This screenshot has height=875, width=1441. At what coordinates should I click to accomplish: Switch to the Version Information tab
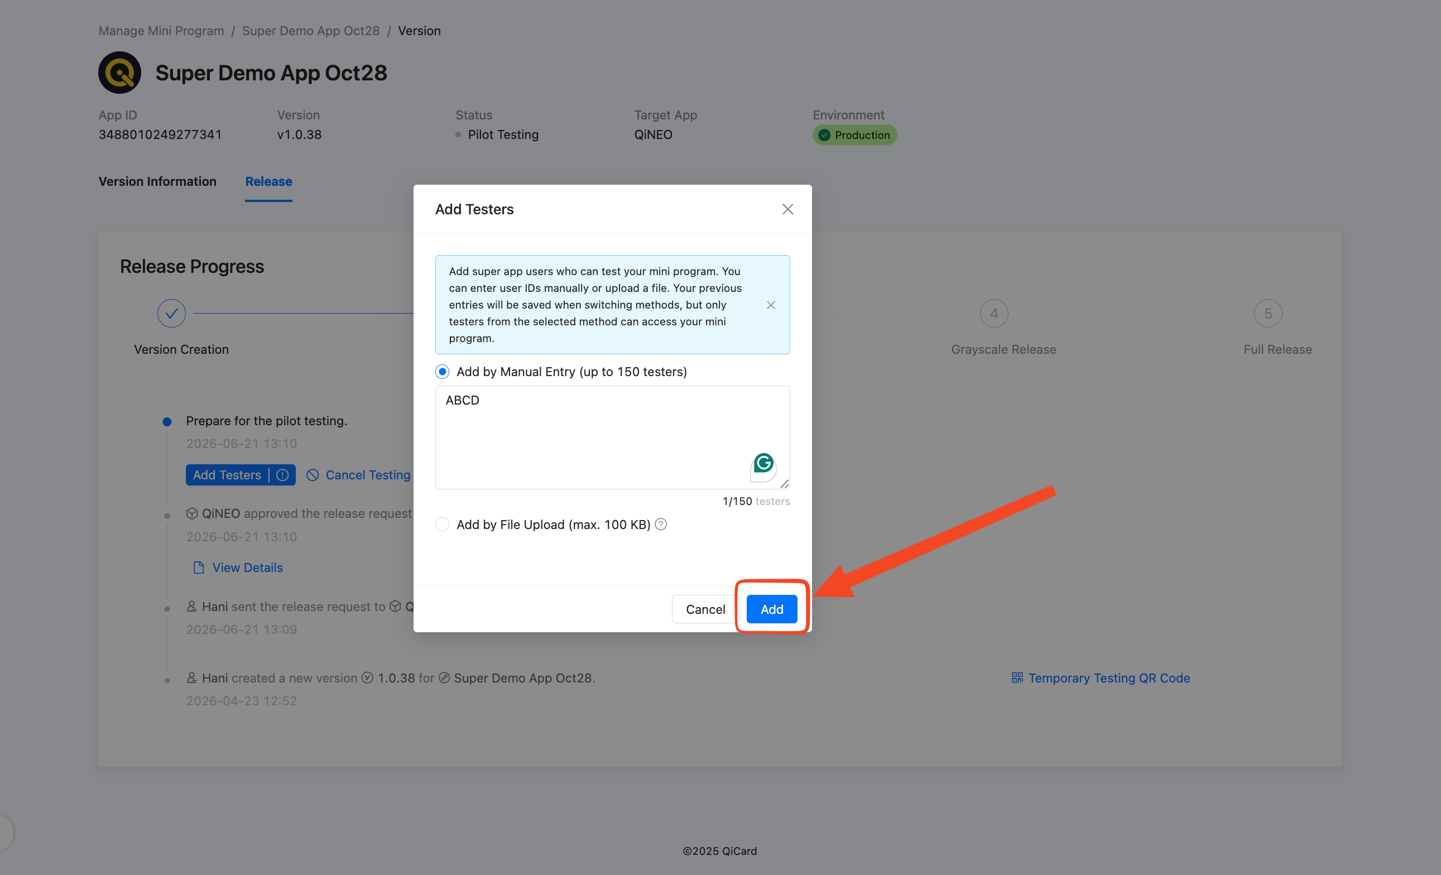pos(157,181)
